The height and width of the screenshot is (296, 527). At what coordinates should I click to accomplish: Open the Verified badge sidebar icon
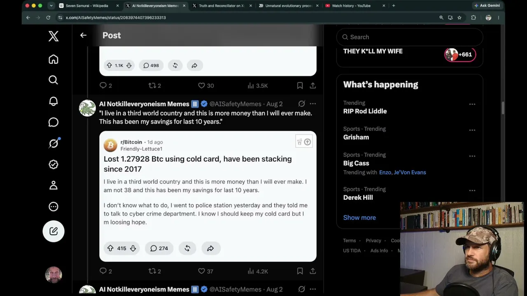tap(54, 164)
